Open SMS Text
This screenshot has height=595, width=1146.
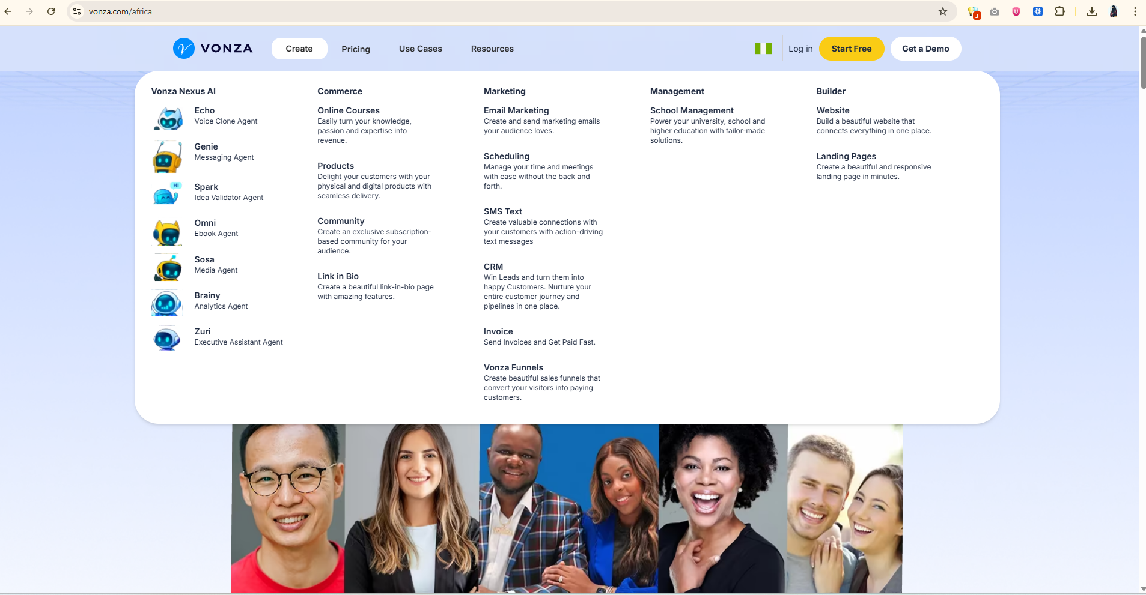503,211
